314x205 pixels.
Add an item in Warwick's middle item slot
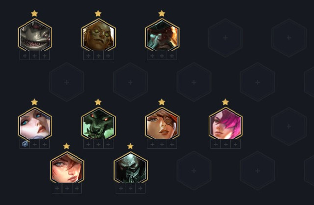[98, 144]
